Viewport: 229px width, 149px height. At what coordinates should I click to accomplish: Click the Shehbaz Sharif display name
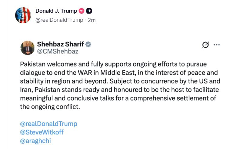tap(60, 44)
